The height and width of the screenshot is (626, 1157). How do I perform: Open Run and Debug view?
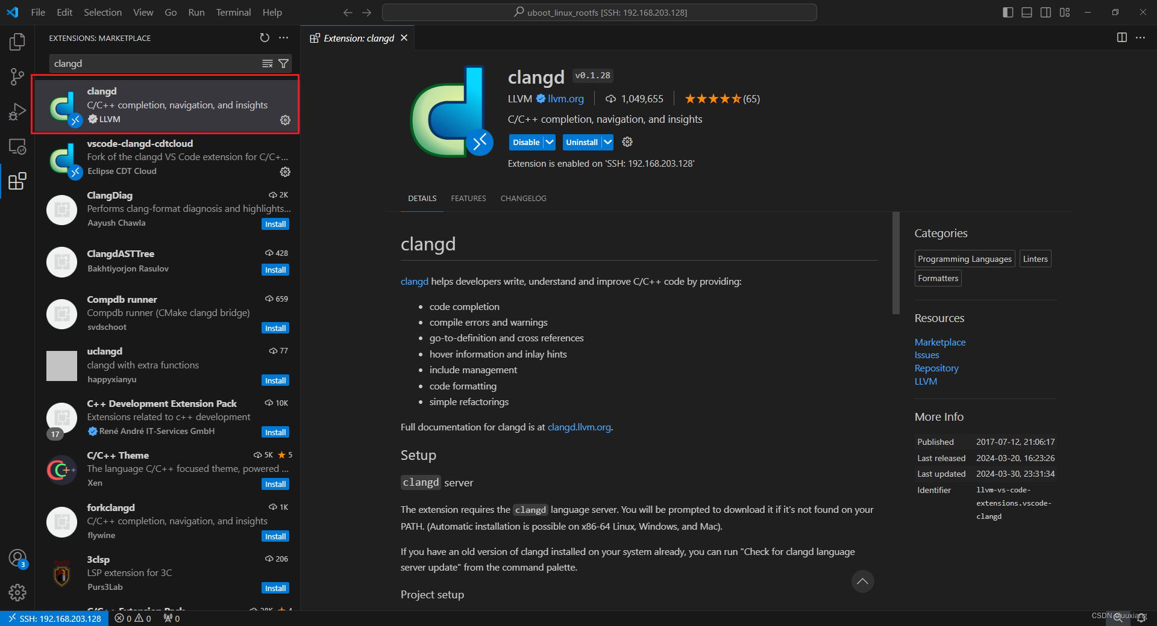17,112
